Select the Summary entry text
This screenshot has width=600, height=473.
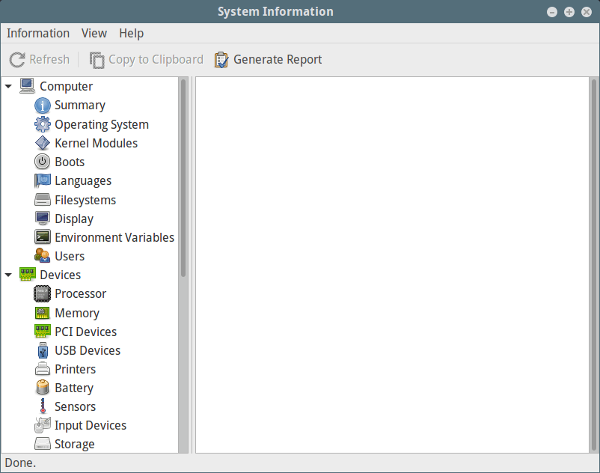(x=80, y=106)
